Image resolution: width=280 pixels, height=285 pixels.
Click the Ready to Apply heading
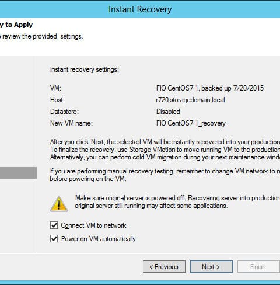(16, 25)
